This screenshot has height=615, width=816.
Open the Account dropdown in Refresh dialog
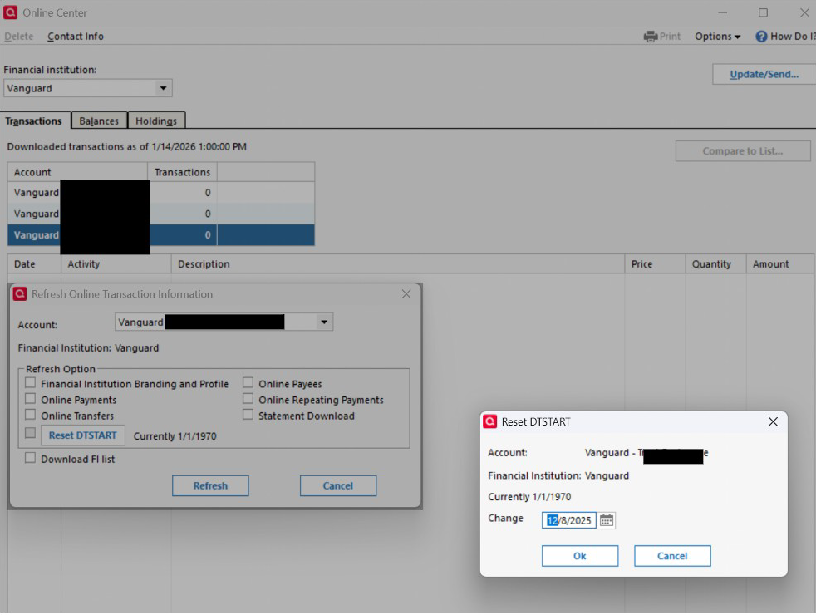pos(324,322)
